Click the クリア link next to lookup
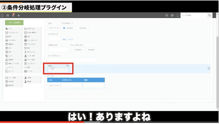The image size is (219, 124). tap(70, 39)
